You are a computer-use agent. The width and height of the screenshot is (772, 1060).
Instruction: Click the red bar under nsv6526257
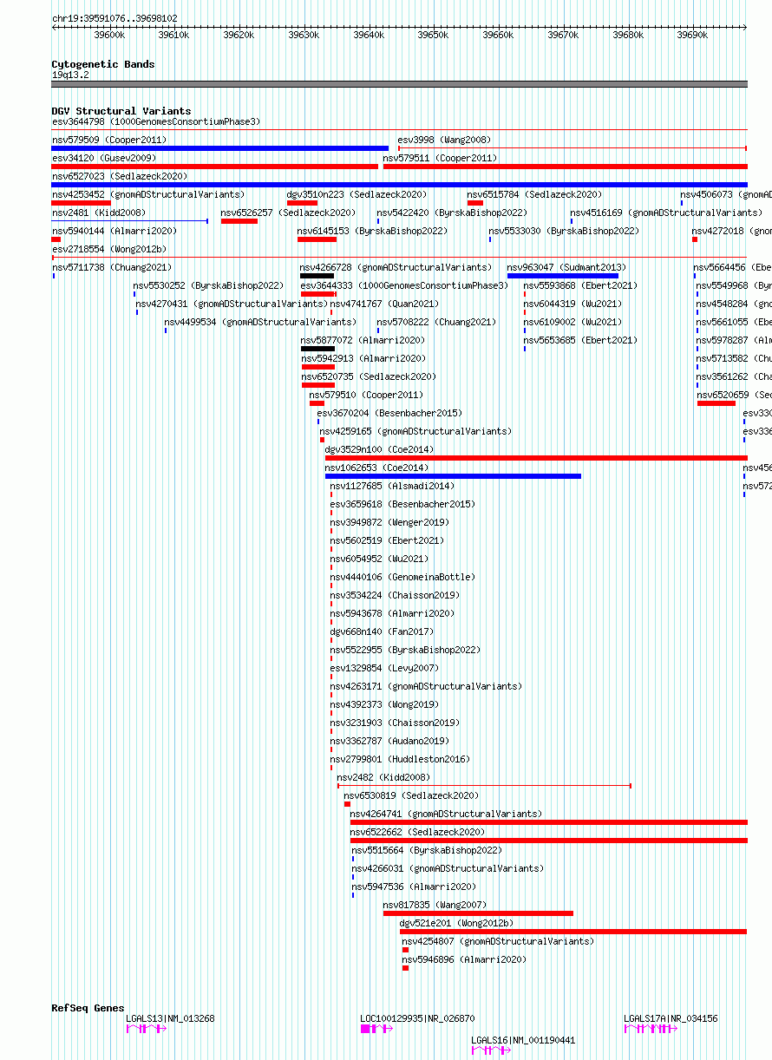click(239, 221)
